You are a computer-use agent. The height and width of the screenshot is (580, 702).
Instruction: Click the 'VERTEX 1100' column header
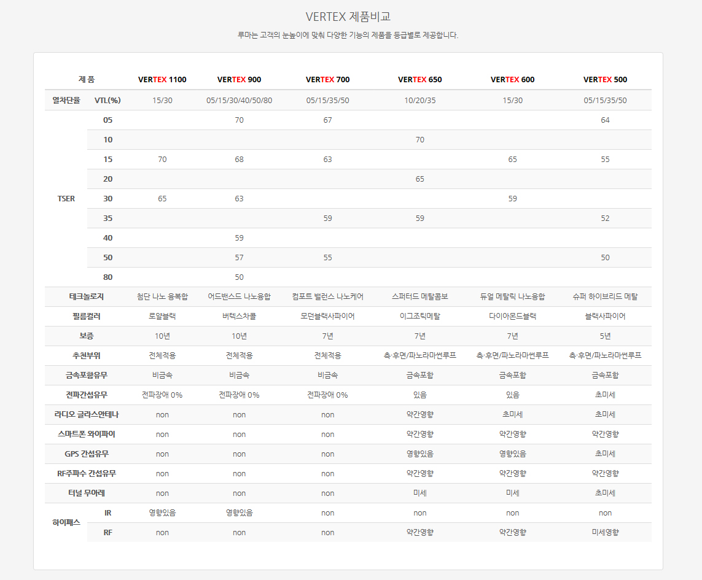coord(162,79)
